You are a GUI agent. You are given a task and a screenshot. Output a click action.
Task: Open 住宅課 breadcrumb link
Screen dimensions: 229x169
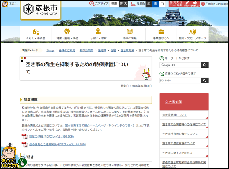[x=102, y=50]
